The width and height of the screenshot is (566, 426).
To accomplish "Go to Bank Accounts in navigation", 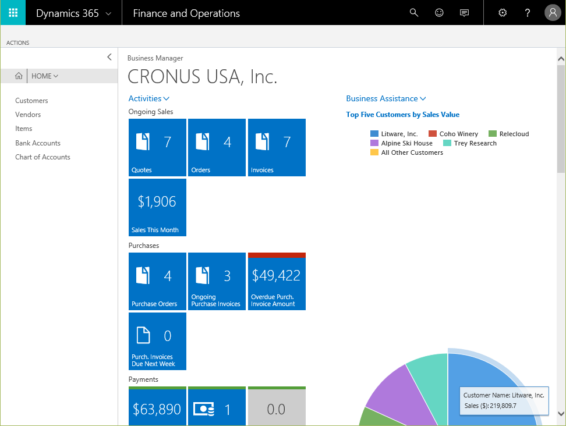I will pos(37,143).
